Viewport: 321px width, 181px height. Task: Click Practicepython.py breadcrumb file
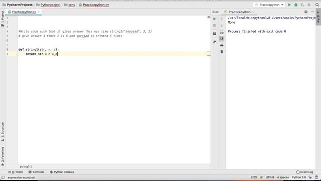tap(94, 5)
